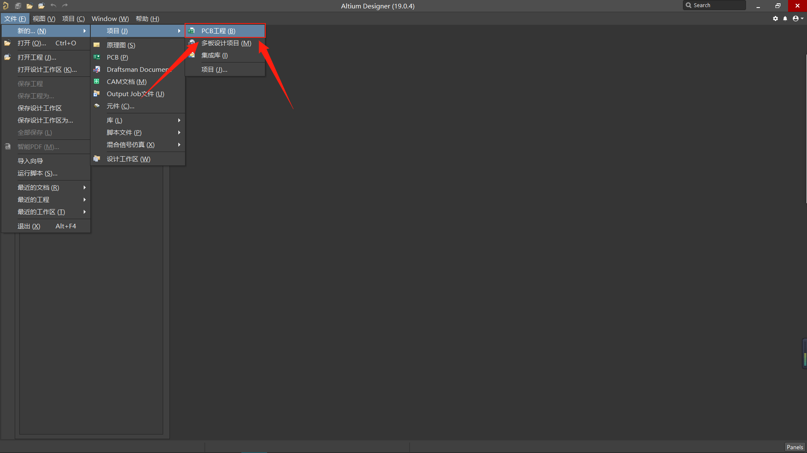The width and height of the screenshot is (807, 453).
Task: Click the Altium Designer logo icon
Action: click(x=5, y=6)
